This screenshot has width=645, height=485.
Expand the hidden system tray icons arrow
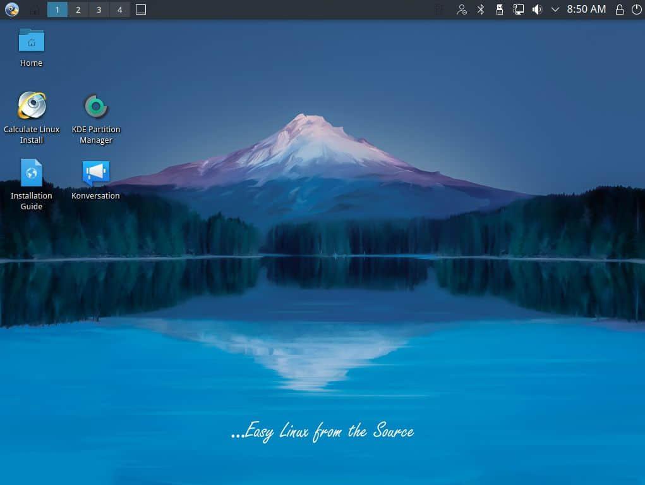tap(555, 9)
